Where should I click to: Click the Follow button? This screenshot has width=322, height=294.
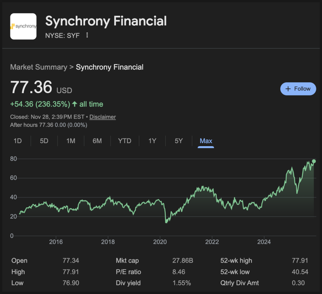[298, 89]
